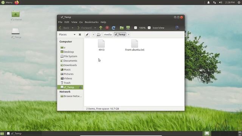Move the path bar right with its arrow
This screenshot has width=242, height=136.
point(129,34)
